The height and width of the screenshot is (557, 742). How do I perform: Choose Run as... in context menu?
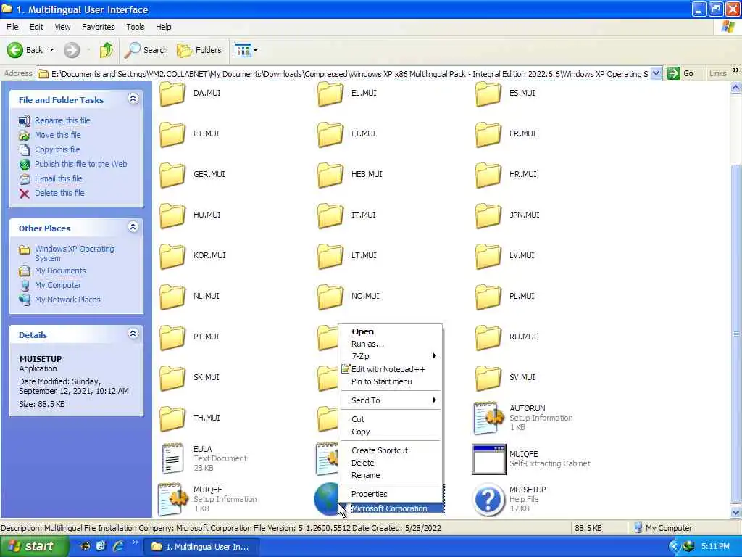point(391,344)
